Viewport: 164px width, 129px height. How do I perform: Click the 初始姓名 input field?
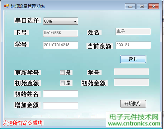coord(61,94)
